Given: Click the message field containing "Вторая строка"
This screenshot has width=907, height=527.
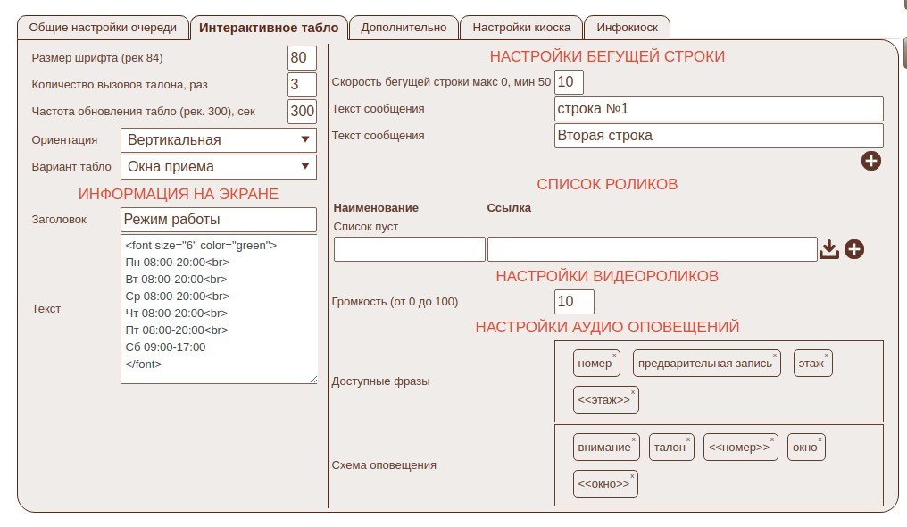Looking at the screenshot, I should point(718,136).
